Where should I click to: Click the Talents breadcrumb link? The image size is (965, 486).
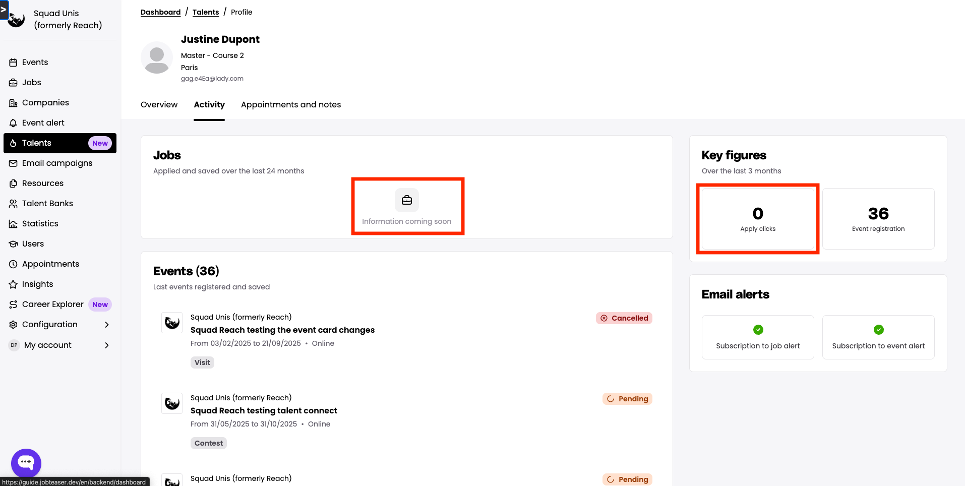[206, 12]
